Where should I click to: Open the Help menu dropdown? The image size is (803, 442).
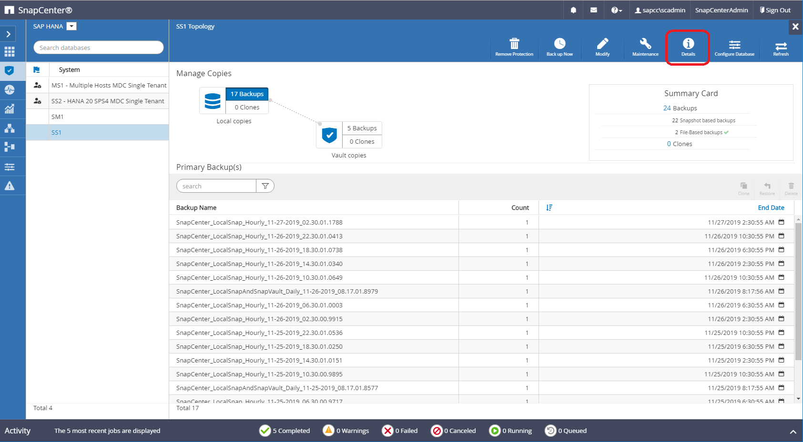click(616, 10)
